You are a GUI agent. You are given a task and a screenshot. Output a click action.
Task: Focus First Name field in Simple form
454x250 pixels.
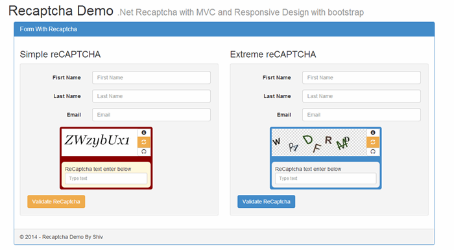point(151,78)
